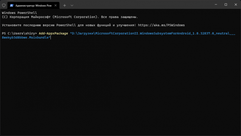Select the Администратор: Windows PowerShell tab
This screenshot has width=241, height=136.
[x=33, y=6]
